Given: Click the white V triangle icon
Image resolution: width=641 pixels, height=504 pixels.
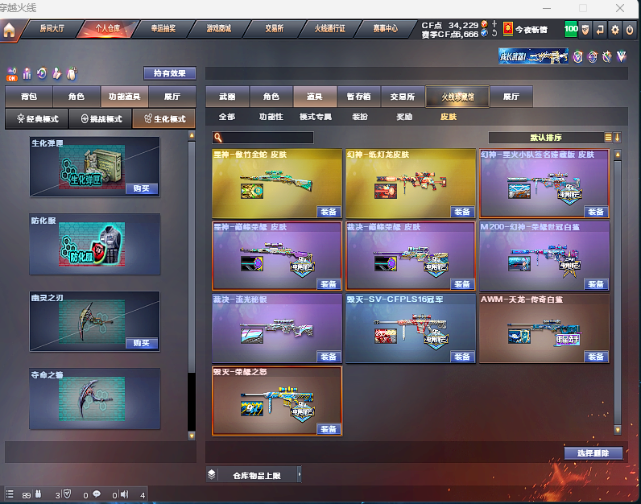Looking at the screenshot, I should pyautogui.click(x=622, y=56).
